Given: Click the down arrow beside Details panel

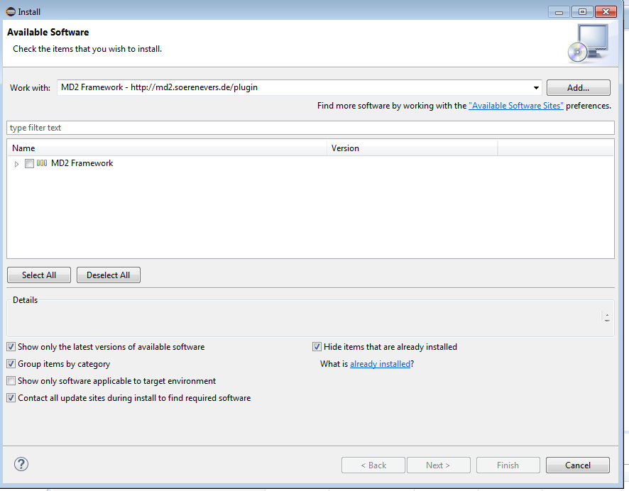Looking at the screenshot, I should click(x=608, y=322).
